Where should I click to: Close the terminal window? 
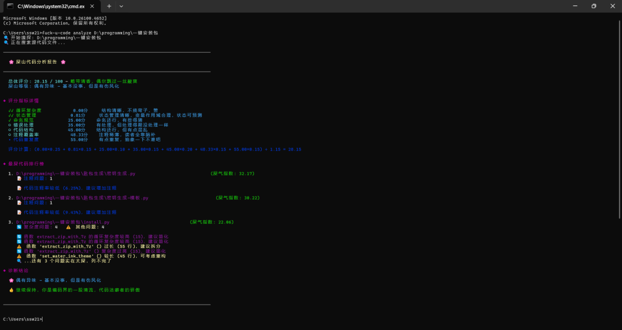click(x=613, y=5)
